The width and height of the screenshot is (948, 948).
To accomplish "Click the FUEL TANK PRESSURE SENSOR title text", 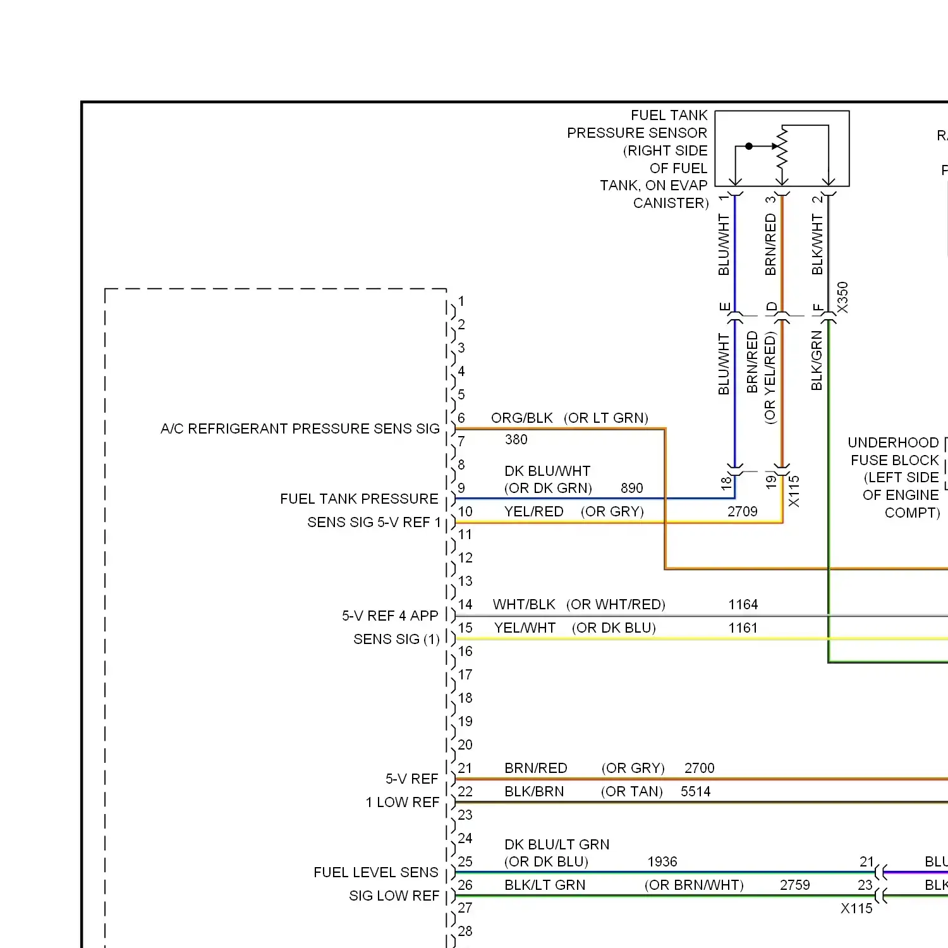I will (x=637, y=159).
